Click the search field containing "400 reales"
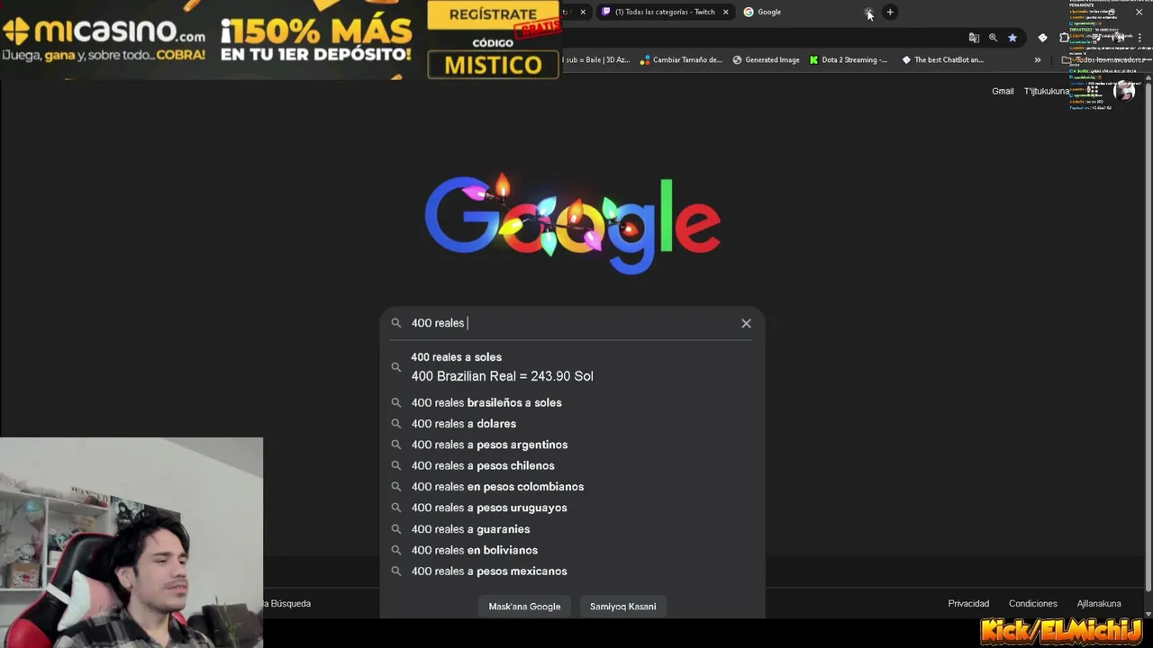 point(572,323)
